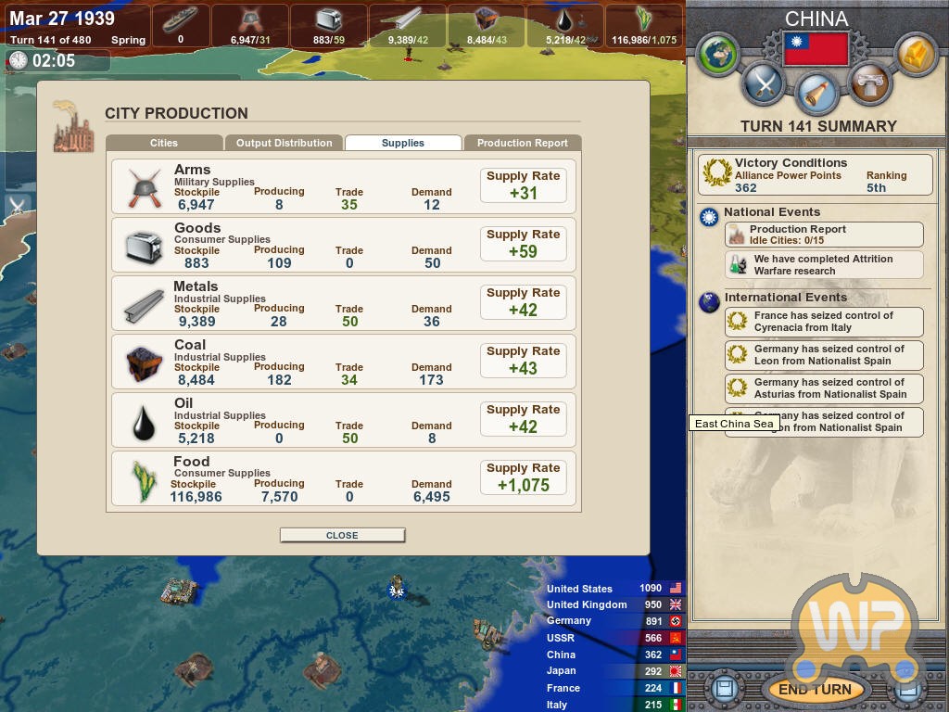This screenshot has width=949, height=712.
Task: Click the coal resource icon in top bar
Action: [x=486, y=21]
